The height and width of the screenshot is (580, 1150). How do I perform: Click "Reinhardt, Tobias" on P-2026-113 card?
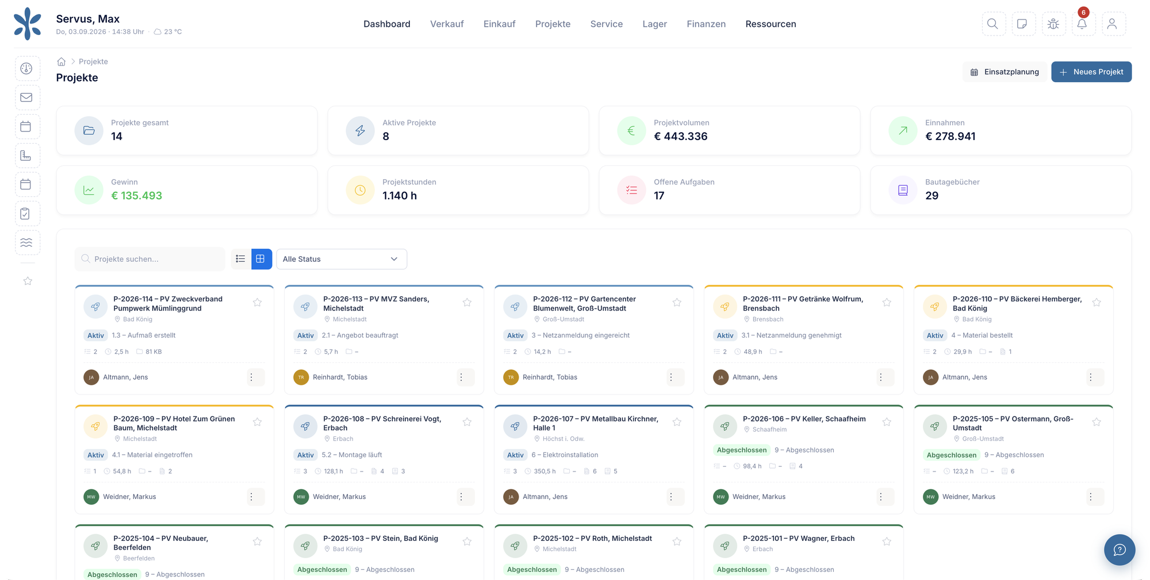(340, 377)
